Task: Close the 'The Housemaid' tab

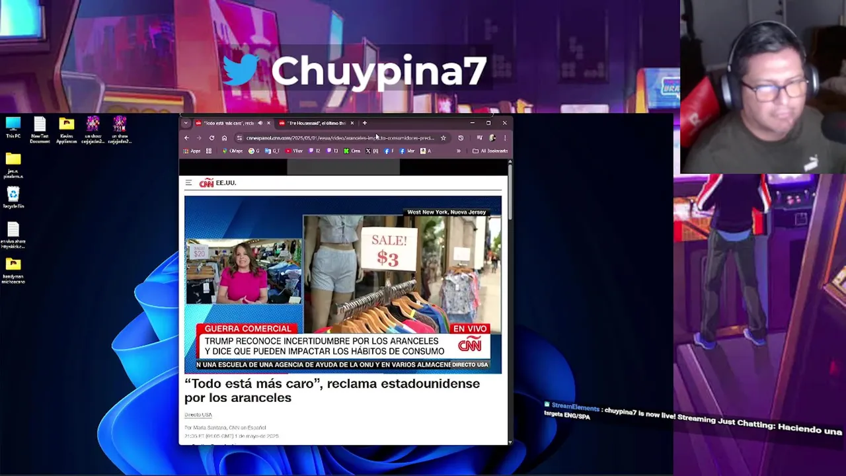Action: (x=352, y=123)
